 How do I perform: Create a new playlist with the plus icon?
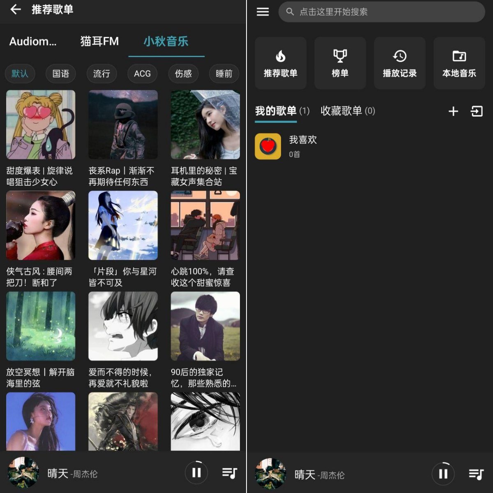453,111
